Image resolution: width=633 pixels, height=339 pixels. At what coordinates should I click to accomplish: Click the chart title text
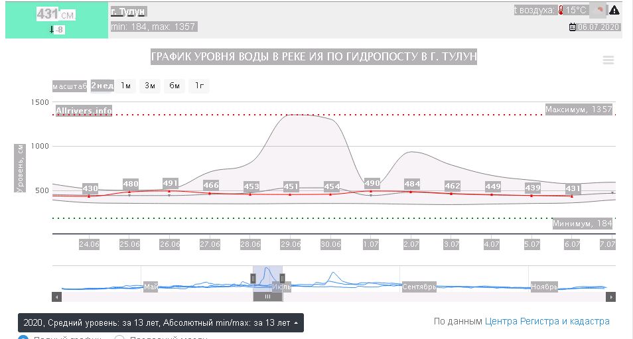(x=314, y=56)
